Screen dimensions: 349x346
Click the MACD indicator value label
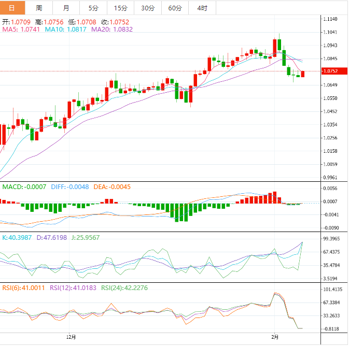[24, 186]
